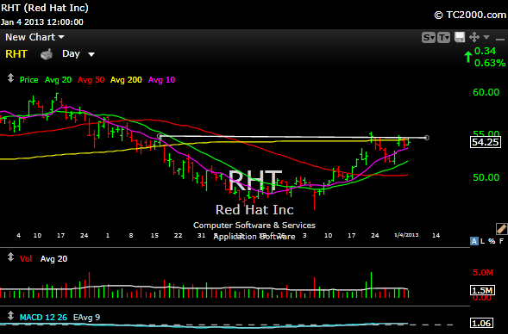
Task: Toggle percent scale % button
Action: pos(492,241)
